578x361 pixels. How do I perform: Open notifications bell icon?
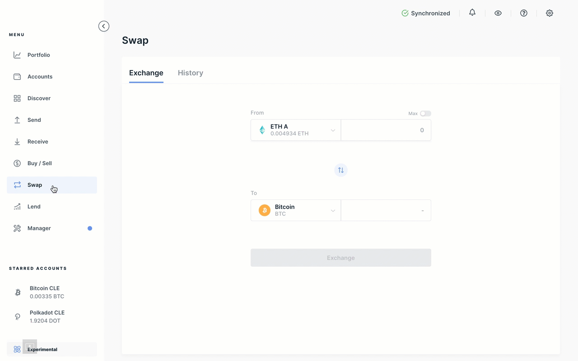472,13
